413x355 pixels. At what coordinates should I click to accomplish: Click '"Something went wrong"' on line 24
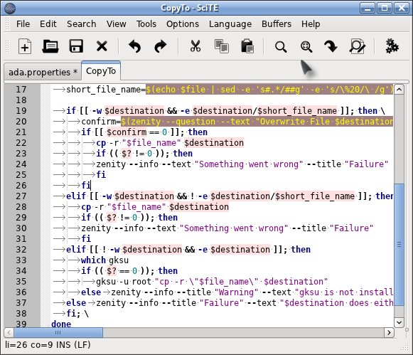[x=249, y=164]
